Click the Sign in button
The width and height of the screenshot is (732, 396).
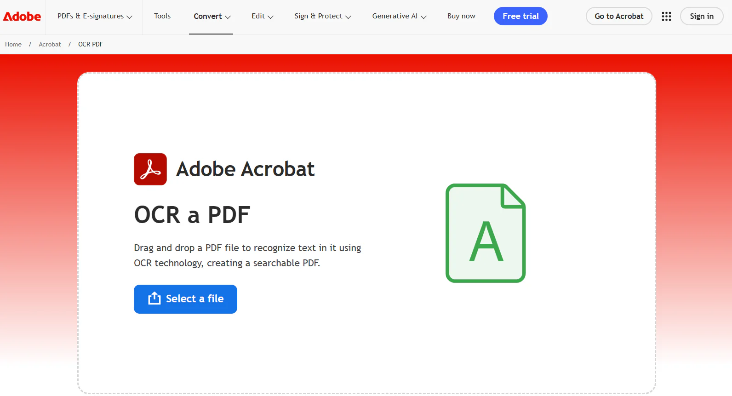(702, 16)
